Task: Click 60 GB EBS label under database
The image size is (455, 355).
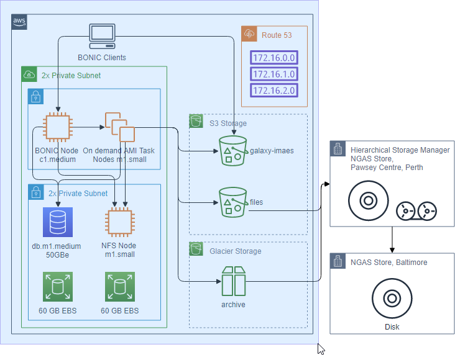Action: (57, 311)
